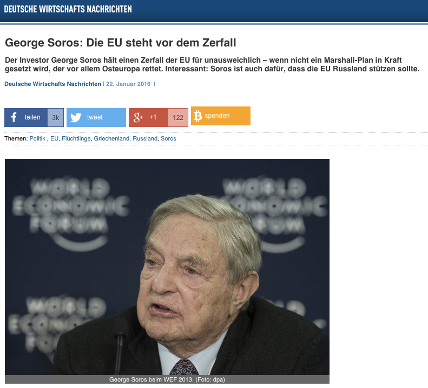The height and width of the screenshot is (388, 428).
Task: Donate using the spenden button
Action: pyautogui.click(x=221, y=116)
